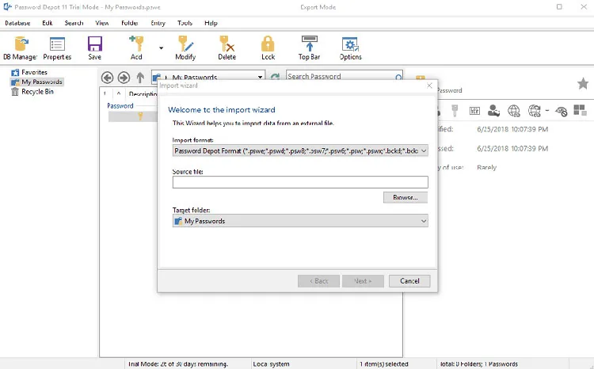Open the DB Manager tool
This screenshot has width=594, height=369.
point(21,48)
